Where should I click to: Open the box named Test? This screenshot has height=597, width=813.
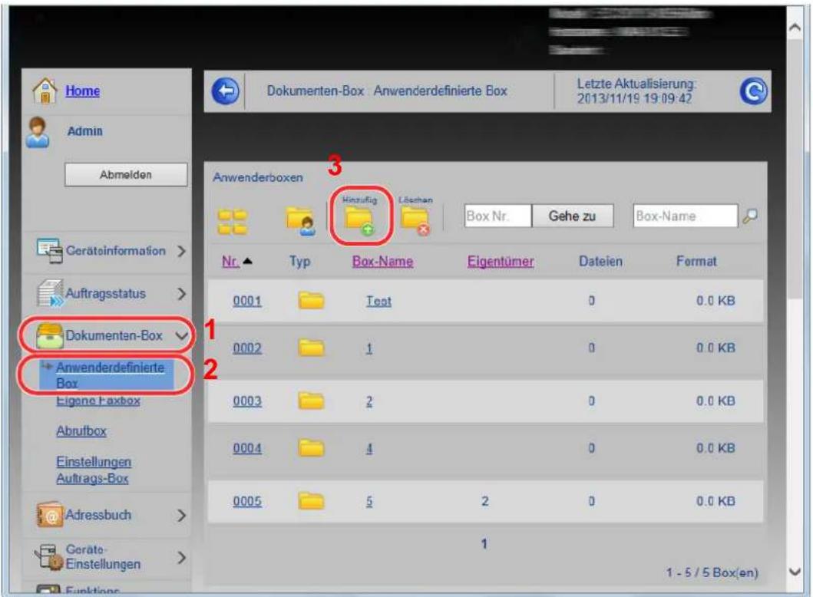[x=379, y=301]
